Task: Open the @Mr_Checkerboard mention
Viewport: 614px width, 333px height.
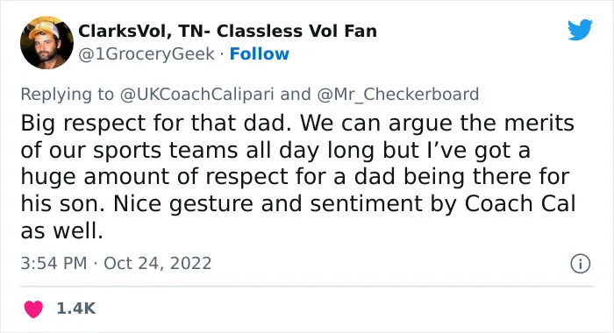Action: click(397, 95)
